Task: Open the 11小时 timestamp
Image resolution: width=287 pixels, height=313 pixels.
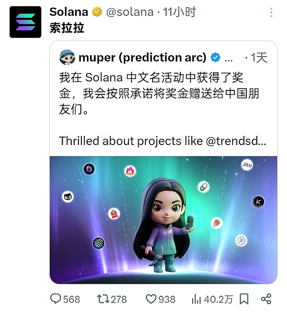Action: tap(179, 12)
